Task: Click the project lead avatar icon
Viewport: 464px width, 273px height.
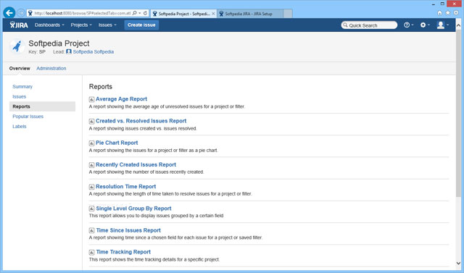Action: [x=69, y=51]
